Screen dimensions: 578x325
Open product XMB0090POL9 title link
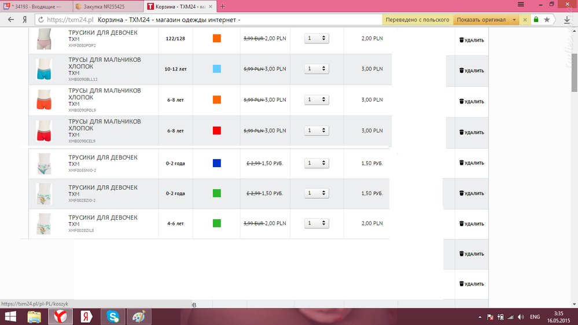[105, 94]
